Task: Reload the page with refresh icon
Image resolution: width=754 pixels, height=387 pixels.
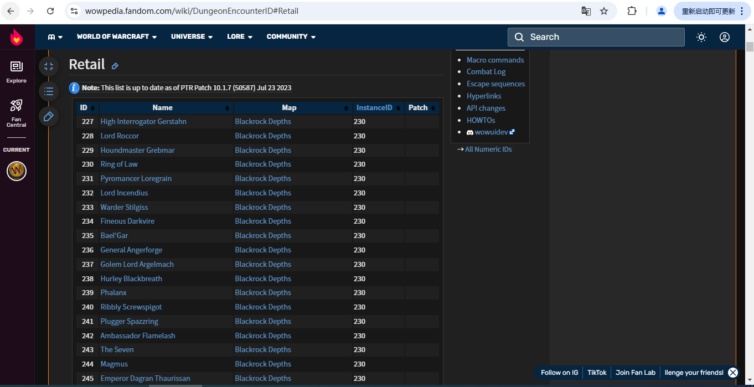Action: point(50,11)
